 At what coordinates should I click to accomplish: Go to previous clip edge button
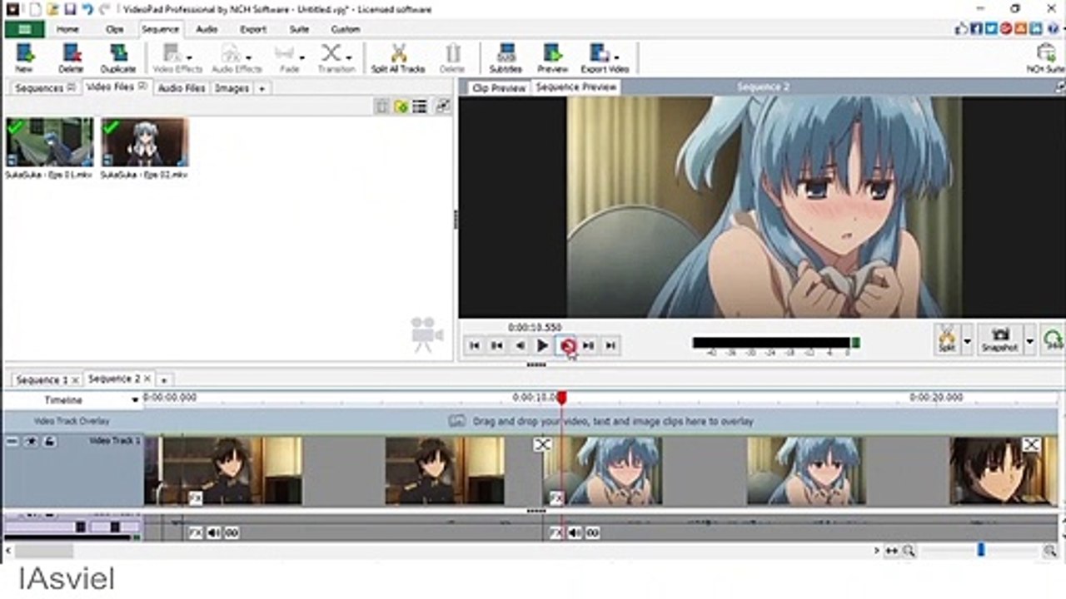coord(496,345)
